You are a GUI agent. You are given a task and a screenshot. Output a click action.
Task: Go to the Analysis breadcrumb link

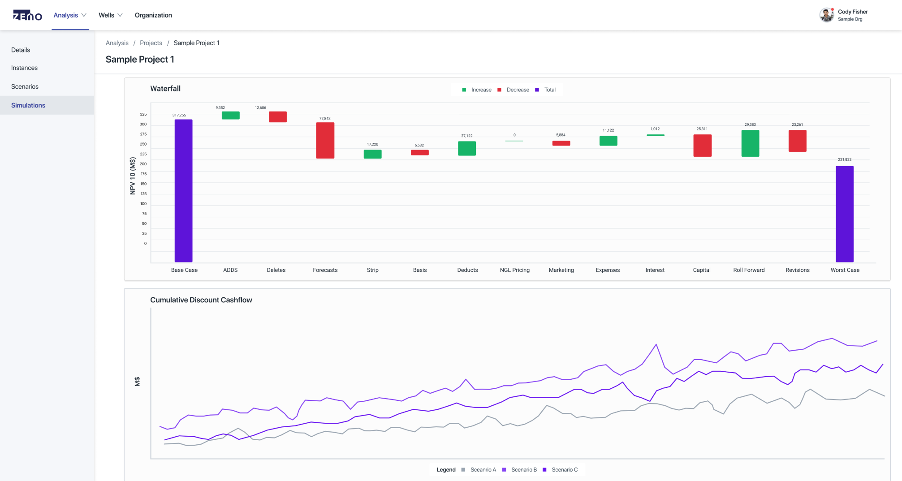(x=117, y=43)
